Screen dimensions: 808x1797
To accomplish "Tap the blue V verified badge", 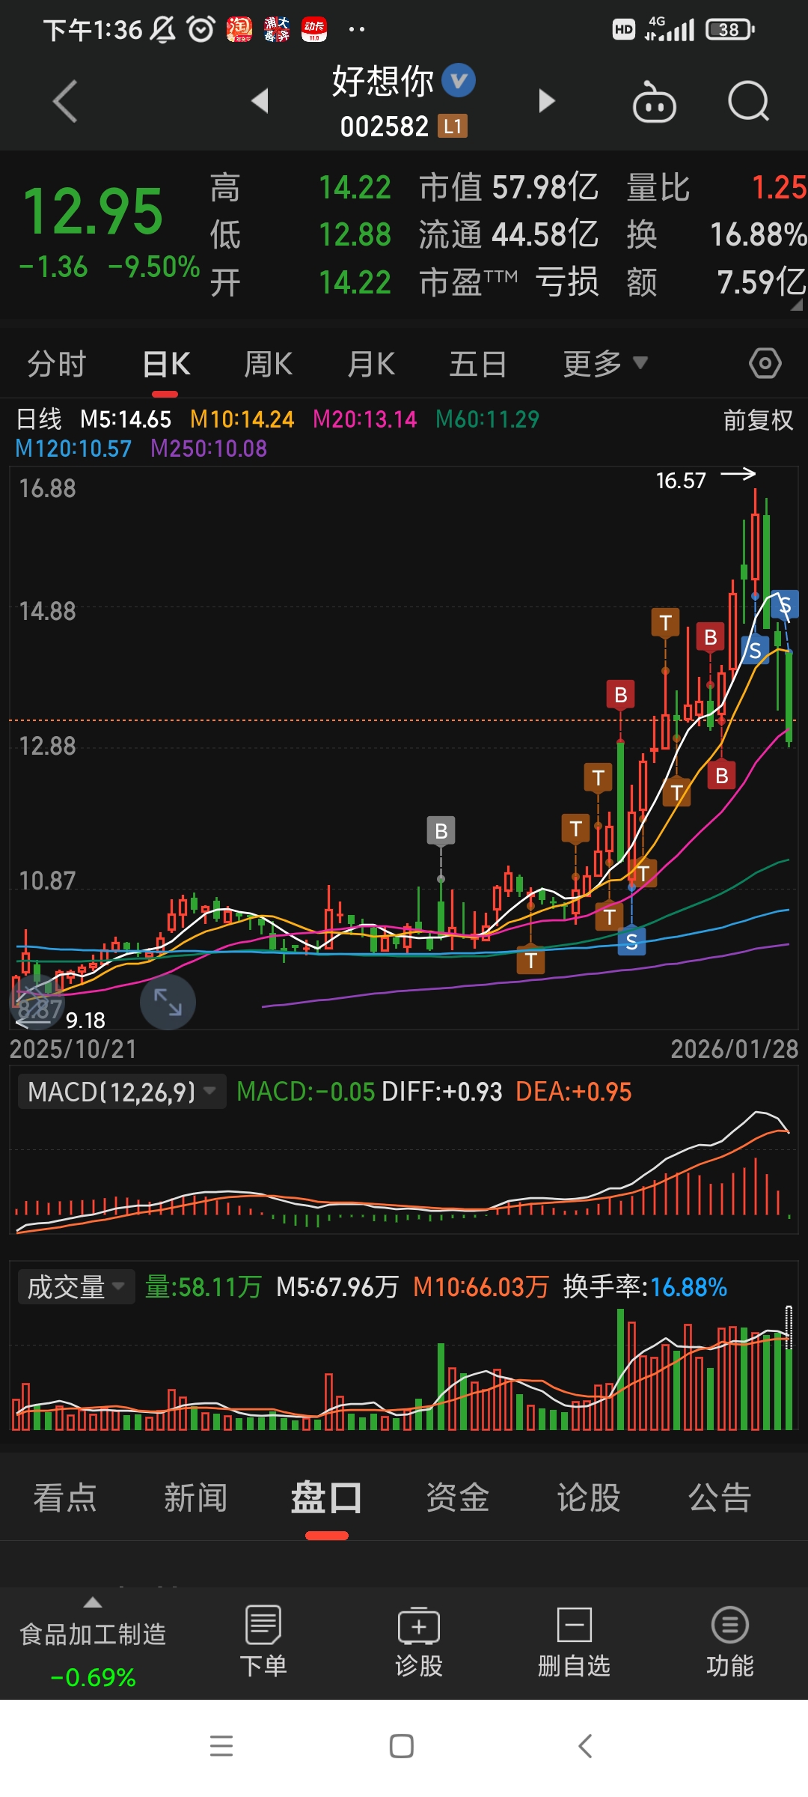I will [459, 81].
